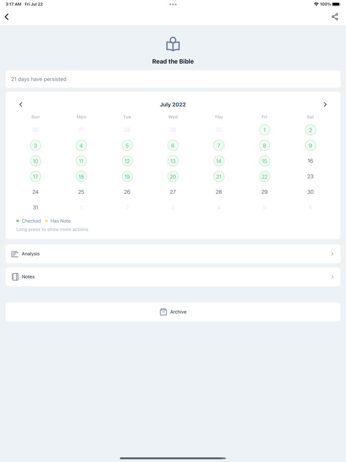Select July 31 on the calendar
346x462 pixels.
(x=35, y=207)
